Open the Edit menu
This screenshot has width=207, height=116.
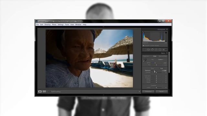tap(42, 24)
